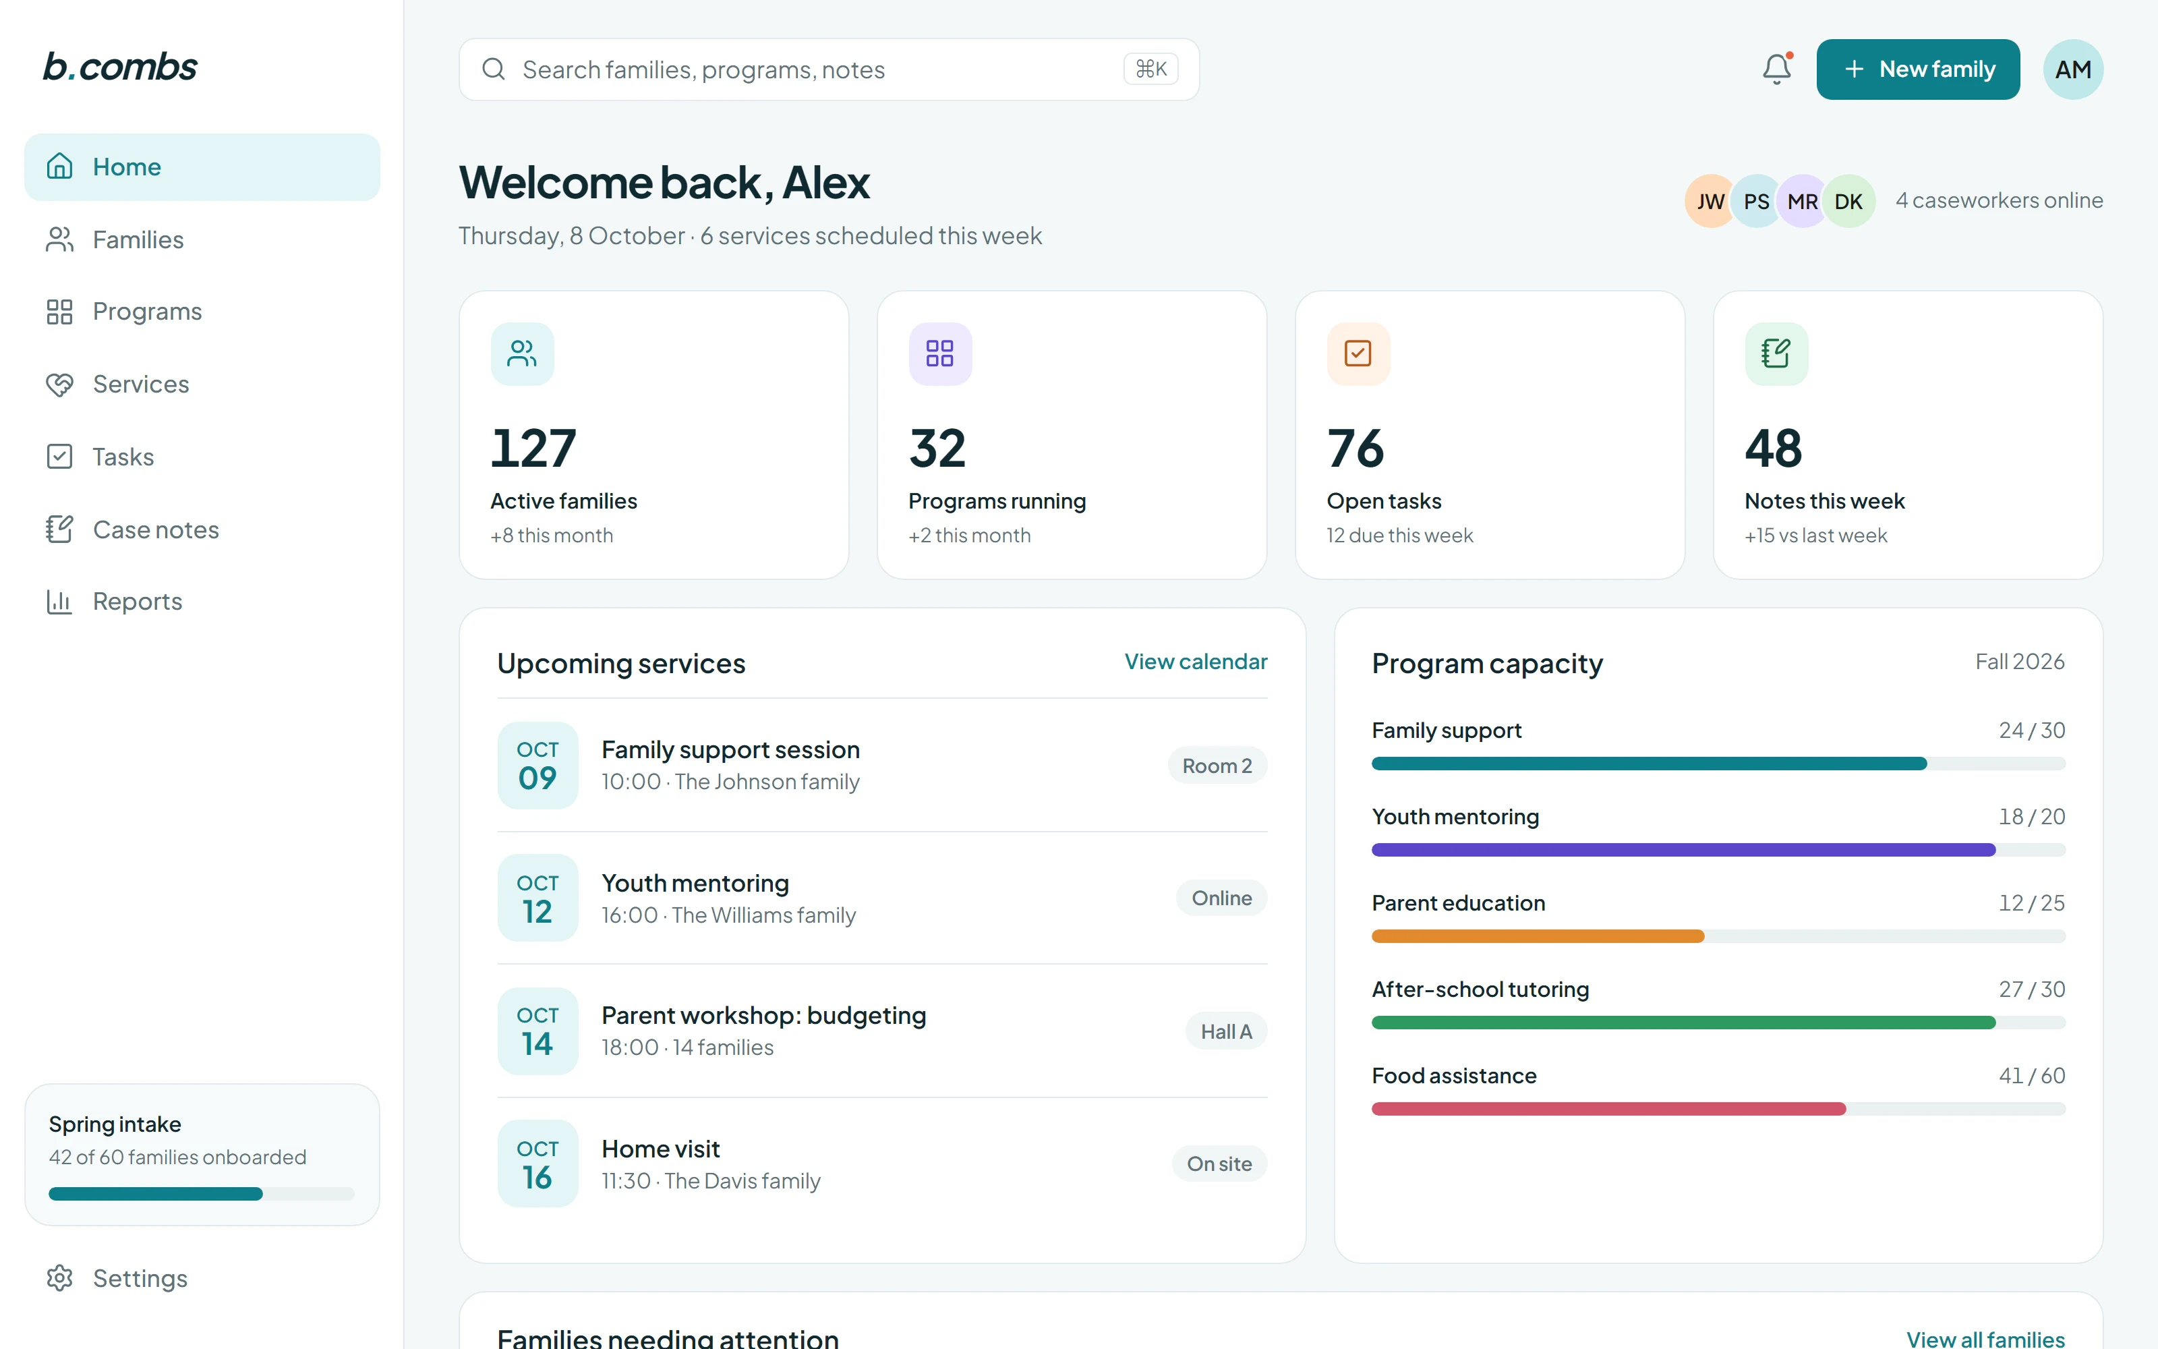Open notifications bell
The height and width of the screenshot is (1349, 2158).
pyautogui.click(x=1776, y=69)
